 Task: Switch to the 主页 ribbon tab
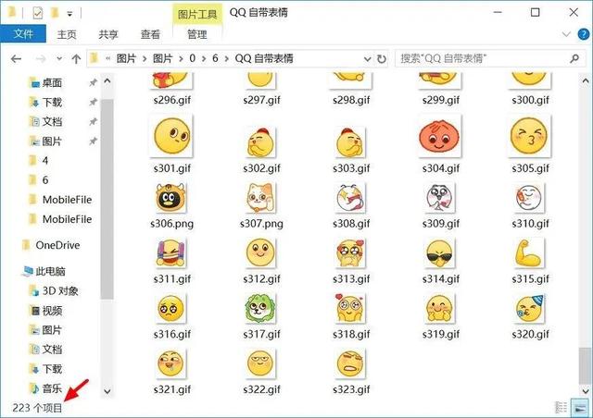(67, 34)
